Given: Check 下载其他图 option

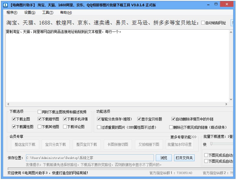Looking at the screenshot, I should pyautogui.click(x=39, y=127).
